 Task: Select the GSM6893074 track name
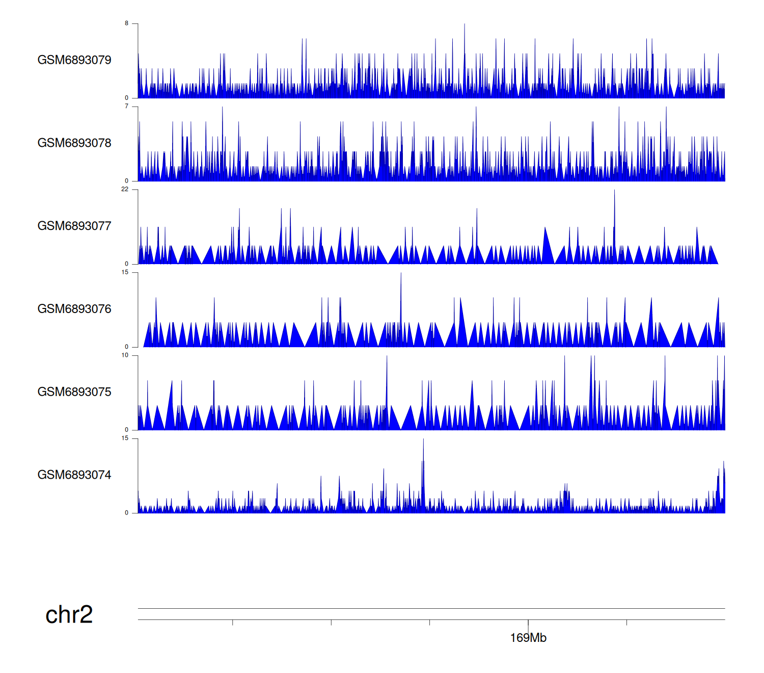[x=74, y=475]
